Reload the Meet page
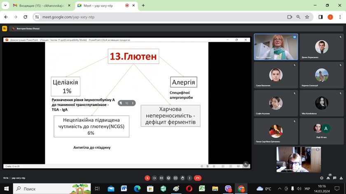346x194 pixels. 26,17
